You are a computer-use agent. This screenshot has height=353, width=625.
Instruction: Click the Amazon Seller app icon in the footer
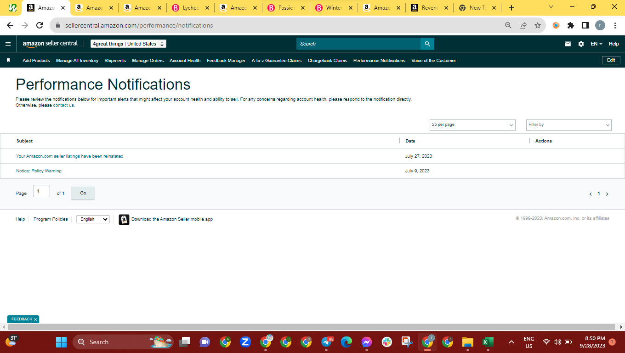pos(124,219)
